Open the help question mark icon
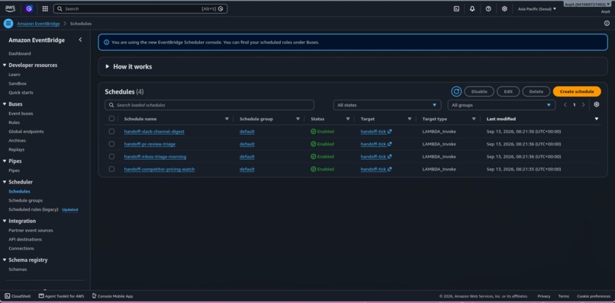The image size is (615, 303). pos(488,8)
